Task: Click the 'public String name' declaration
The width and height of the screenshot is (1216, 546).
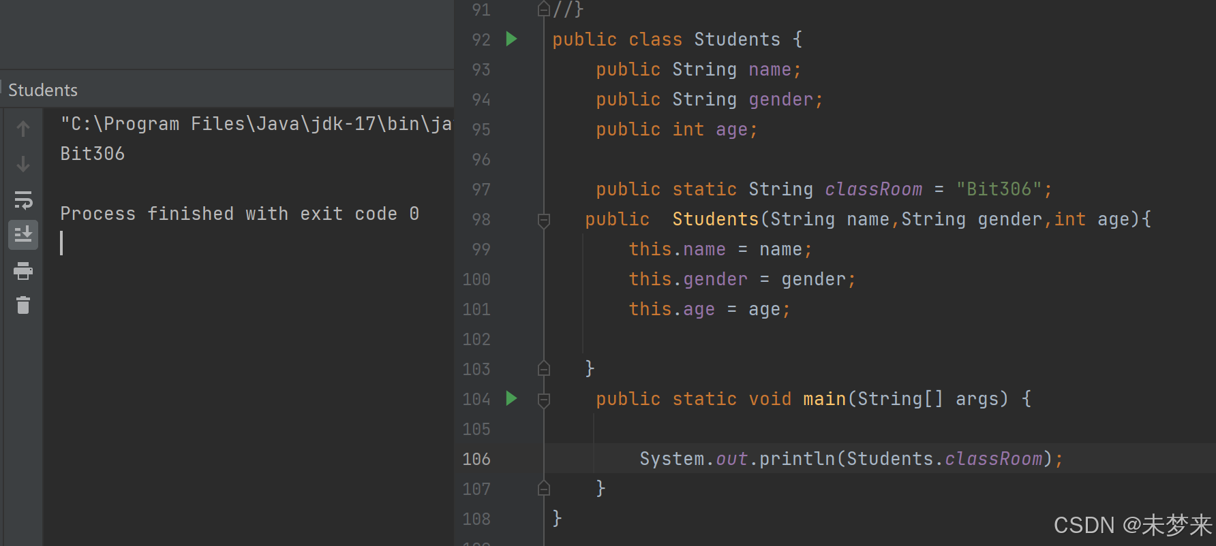Action: click(x=699, y=69)
